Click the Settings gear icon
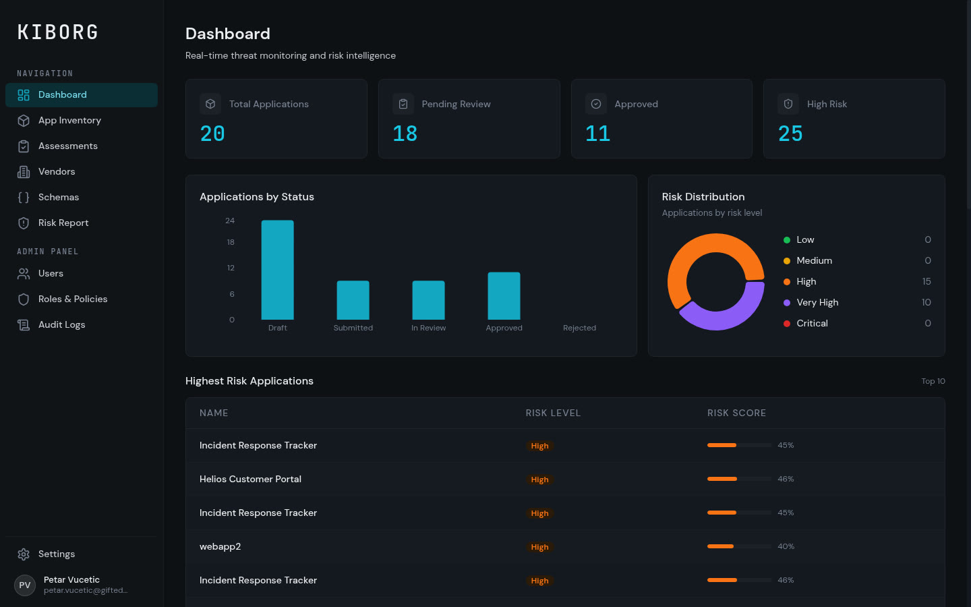 point(24,554)
